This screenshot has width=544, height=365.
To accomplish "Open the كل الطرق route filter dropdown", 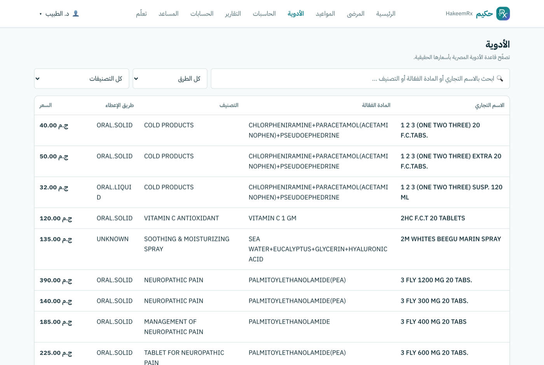I will [x=170, y=78].
